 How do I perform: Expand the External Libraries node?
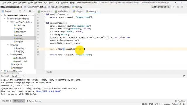pyautogui.click(x=1, y=71)
